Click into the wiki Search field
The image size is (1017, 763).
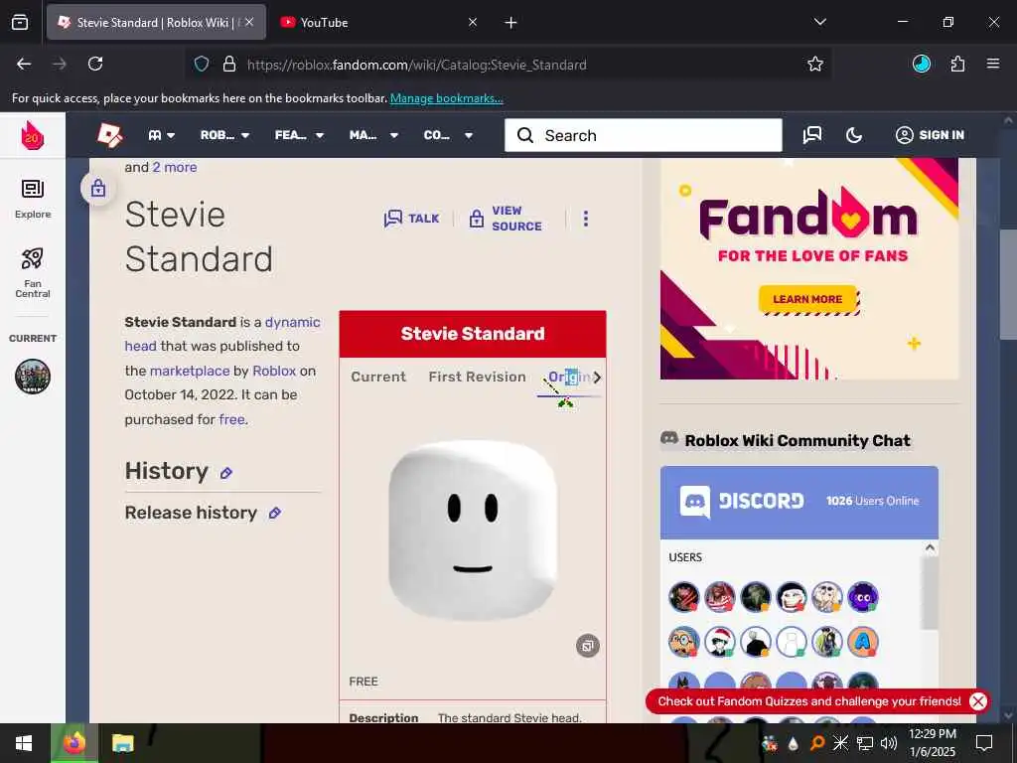coord(644,135)
